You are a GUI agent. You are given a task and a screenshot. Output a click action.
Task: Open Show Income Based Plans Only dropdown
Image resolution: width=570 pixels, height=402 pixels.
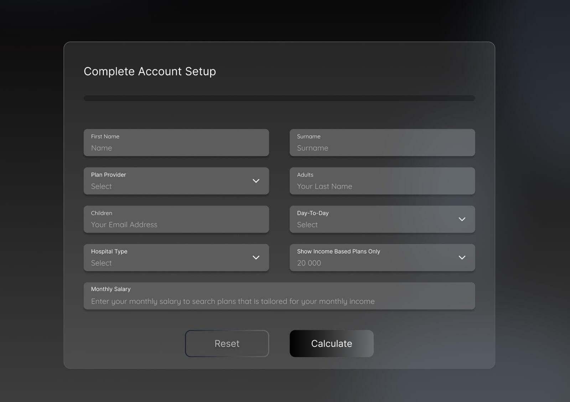tap(374, 258)
